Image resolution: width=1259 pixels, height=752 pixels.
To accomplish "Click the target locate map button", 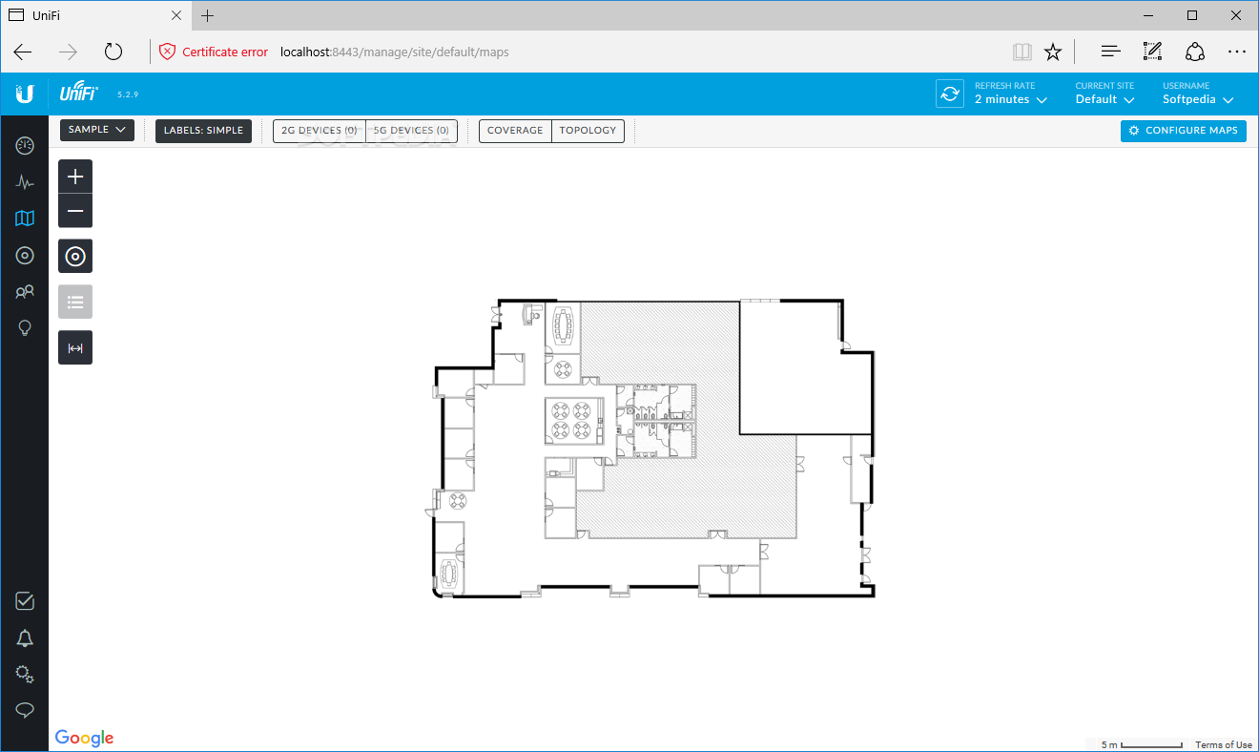I will tap(75, 256).
